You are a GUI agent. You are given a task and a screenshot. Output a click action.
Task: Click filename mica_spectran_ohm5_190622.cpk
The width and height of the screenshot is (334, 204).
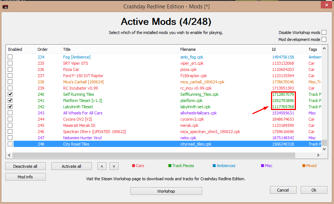click(210, 132)
